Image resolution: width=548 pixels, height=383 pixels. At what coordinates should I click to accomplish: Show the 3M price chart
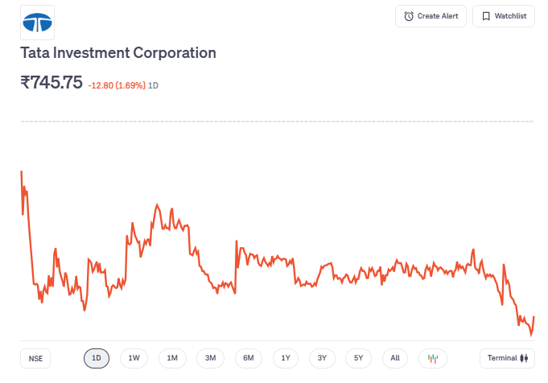coord(210,358)
